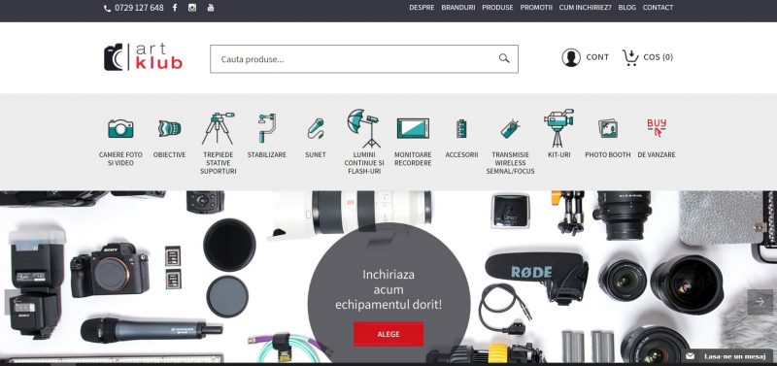Image resolution: width=777 pixels, height=366 pixels.
Task: Open ACCESORII category label
Action: click(461, 154)
